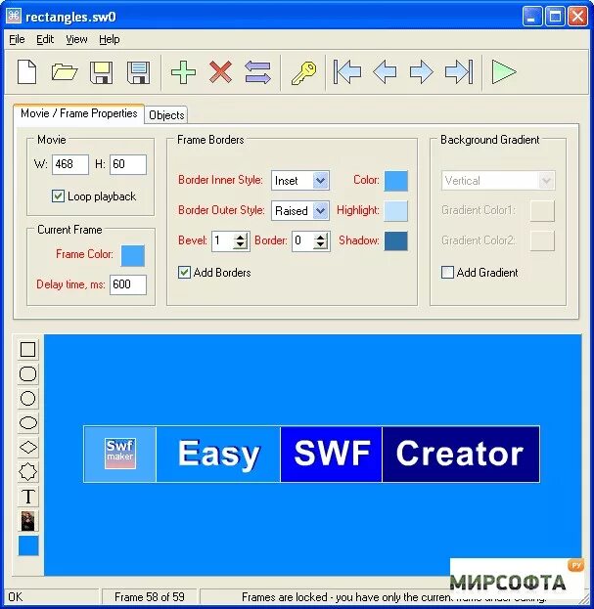Open Border Outer Style dropdown
The width and height of the screenshot is (594, 609).
320,210
